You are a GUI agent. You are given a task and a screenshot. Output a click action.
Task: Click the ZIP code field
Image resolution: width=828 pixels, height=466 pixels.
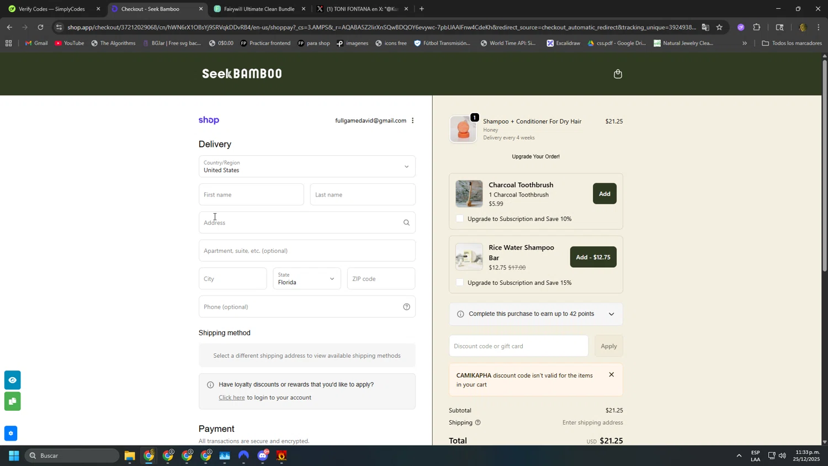click(x=381, y=279)
